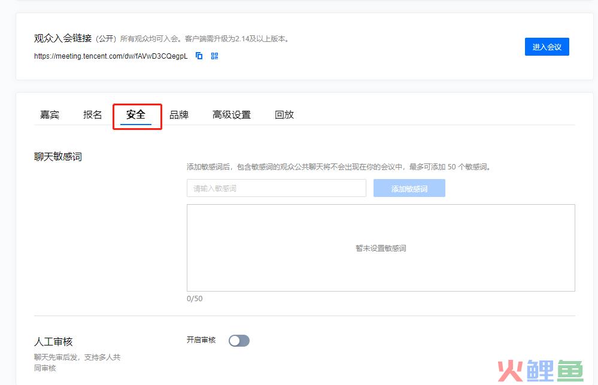Image resolution: width=598 pixels, height=385 pixels.
Task: Enable the 开启审核 toggle
Action: 239,340
